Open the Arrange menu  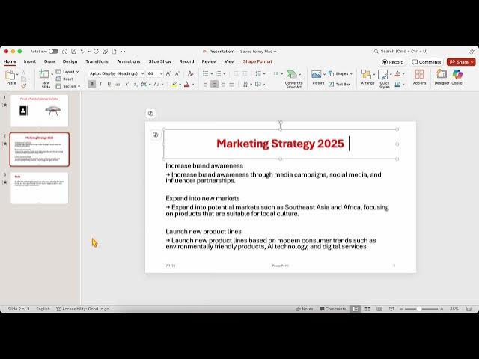pyautogui.click(x=367, y=77)
